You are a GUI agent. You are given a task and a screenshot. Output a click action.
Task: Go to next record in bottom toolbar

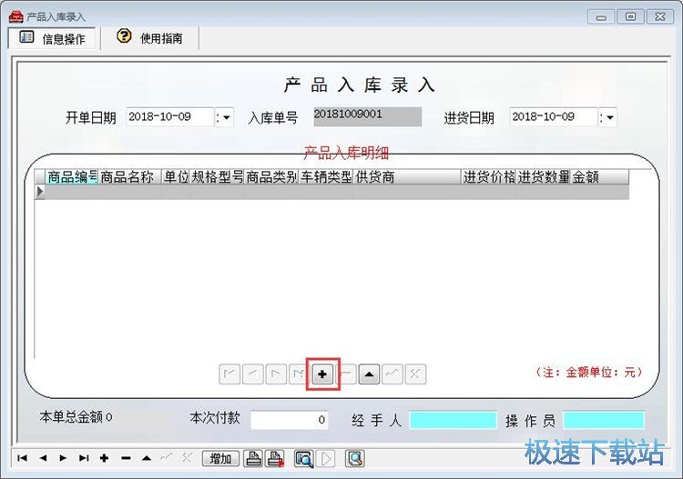click(63, 458)
